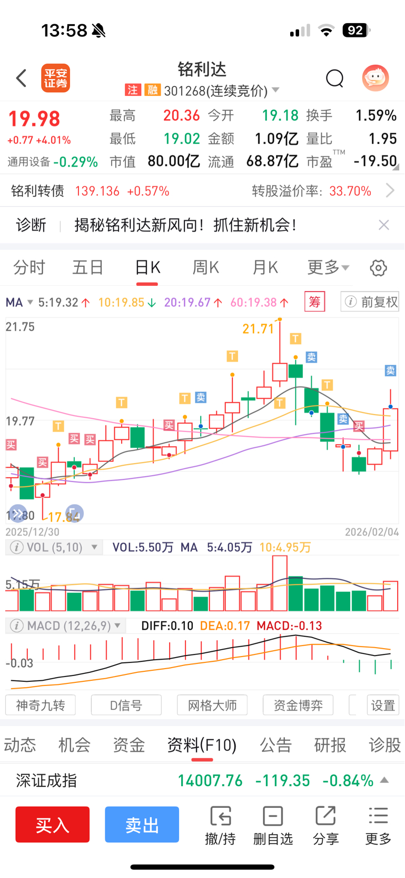
Task: Open the 公告 tab
Action: 276,745
